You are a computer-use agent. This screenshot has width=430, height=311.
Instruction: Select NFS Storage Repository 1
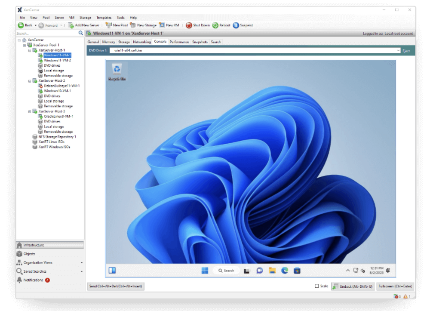tap(57, 137)
